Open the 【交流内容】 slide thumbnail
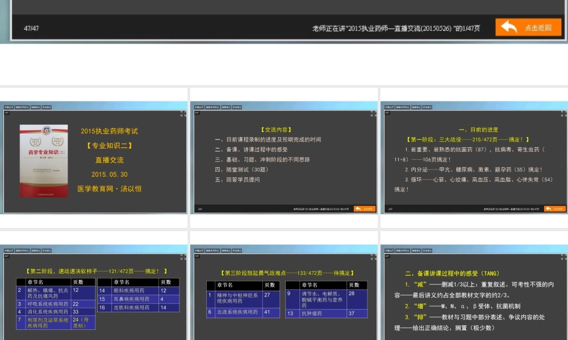 (x=284, y=158)
